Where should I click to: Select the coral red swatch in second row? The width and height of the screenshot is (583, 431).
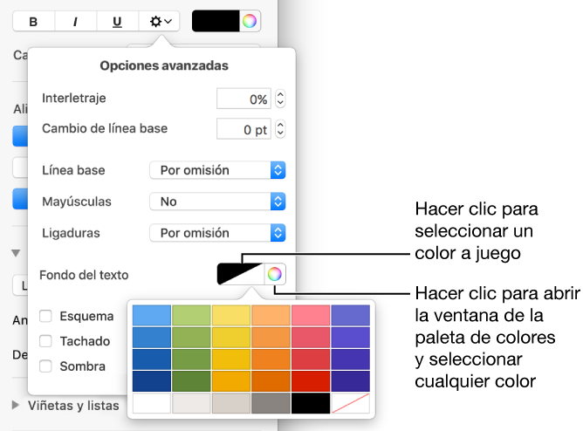point(311,338)
